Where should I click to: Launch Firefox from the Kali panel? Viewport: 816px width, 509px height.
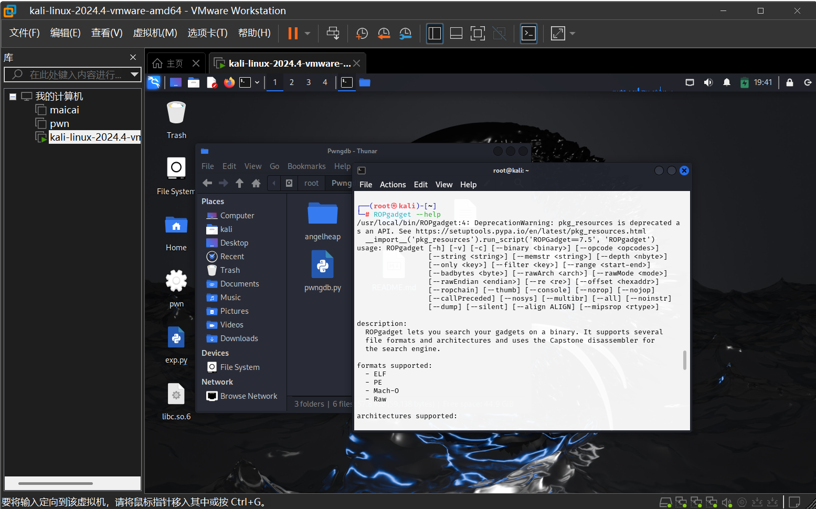click(229, 82)
